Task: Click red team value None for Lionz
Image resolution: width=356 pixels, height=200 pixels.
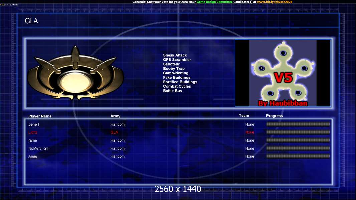Action: [x=250, y=132]
